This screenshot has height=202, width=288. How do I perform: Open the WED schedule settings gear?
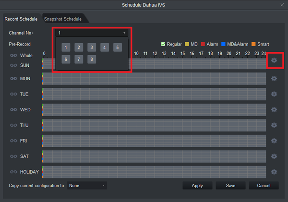(274, 109)
